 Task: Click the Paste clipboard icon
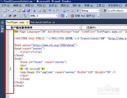coord(44,11)
